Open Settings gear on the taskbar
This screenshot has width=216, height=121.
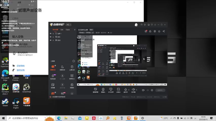[143, 118]
